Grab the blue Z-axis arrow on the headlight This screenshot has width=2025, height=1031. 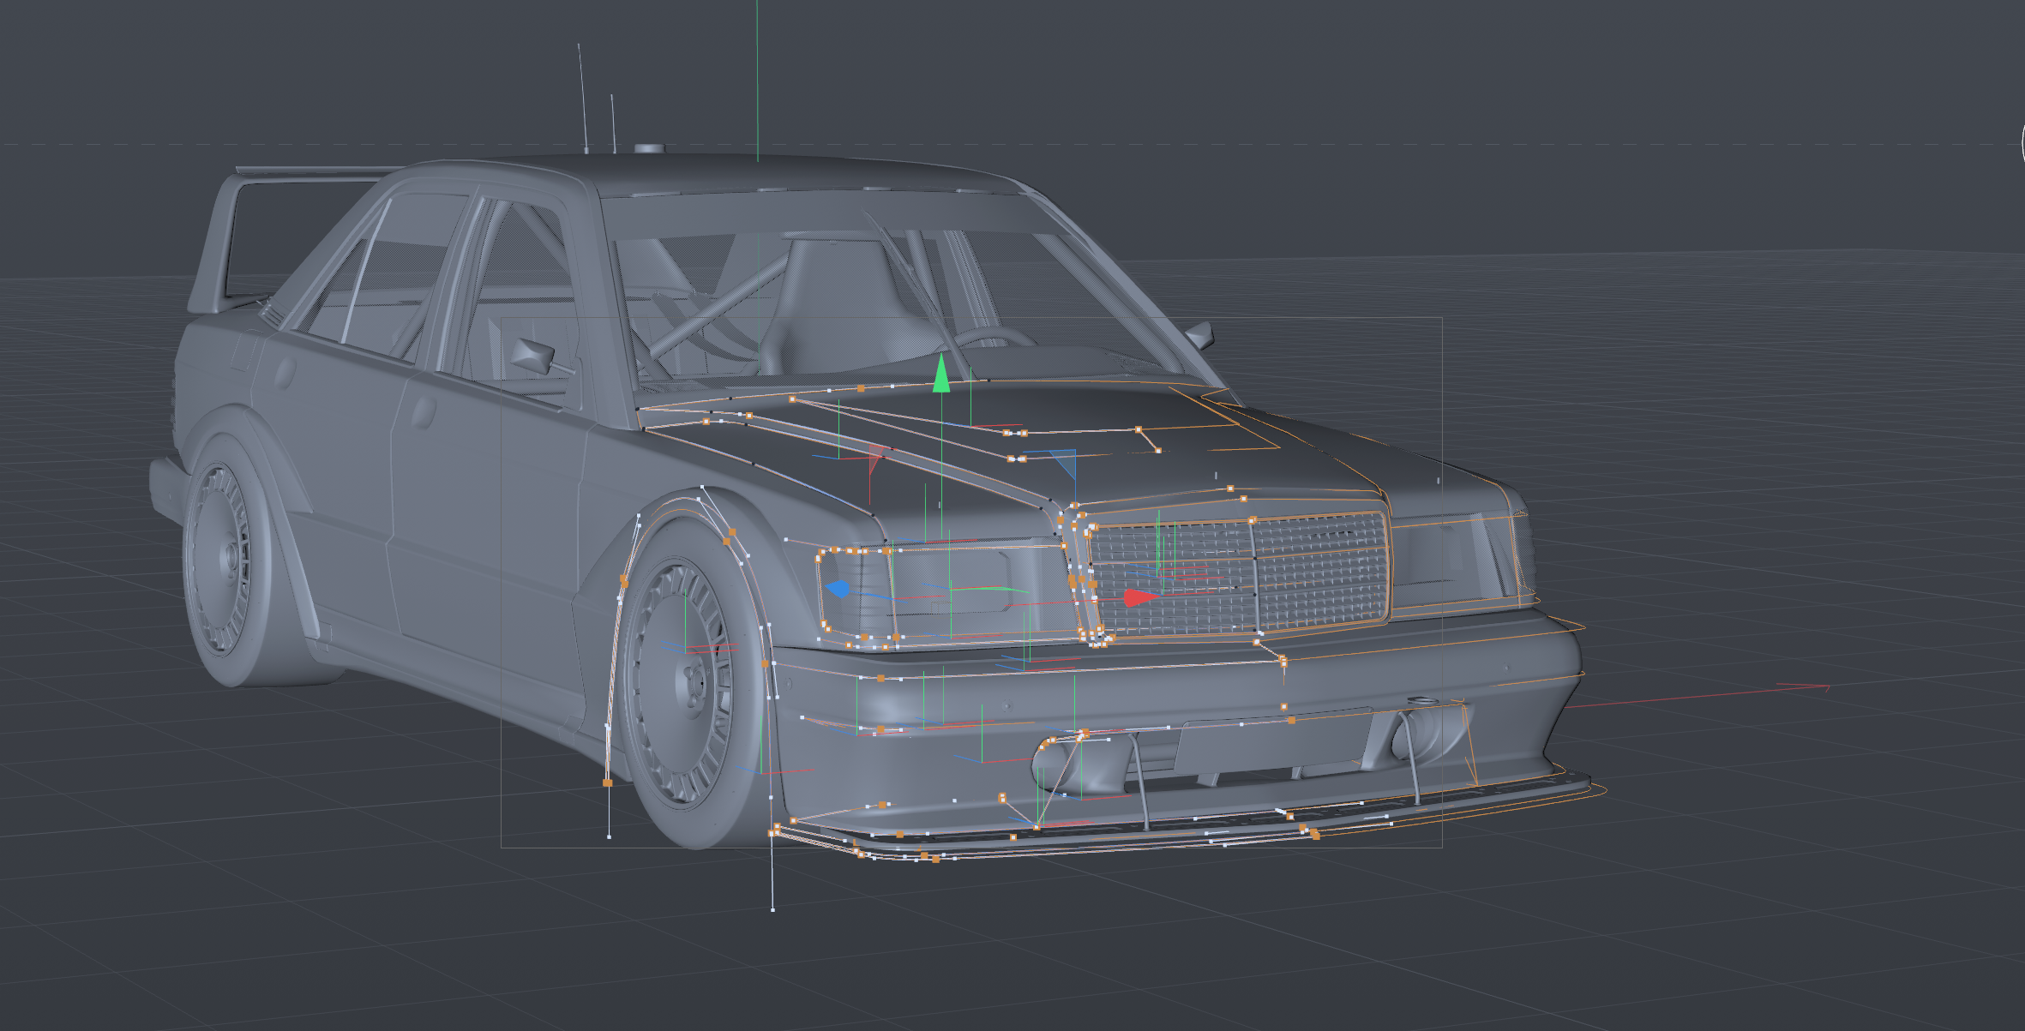click(x=838, y=589)
